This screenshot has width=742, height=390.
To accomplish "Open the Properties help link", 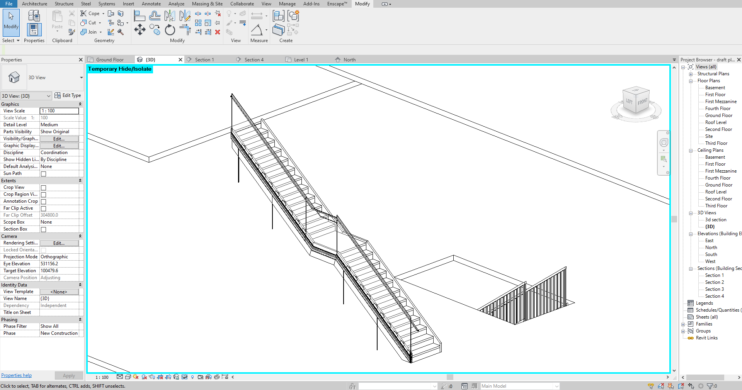I will 16,375.
